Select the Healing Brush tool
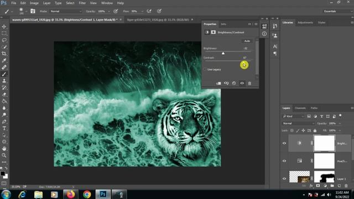Viewport: 354px width, 199px height. click(4, 67)
